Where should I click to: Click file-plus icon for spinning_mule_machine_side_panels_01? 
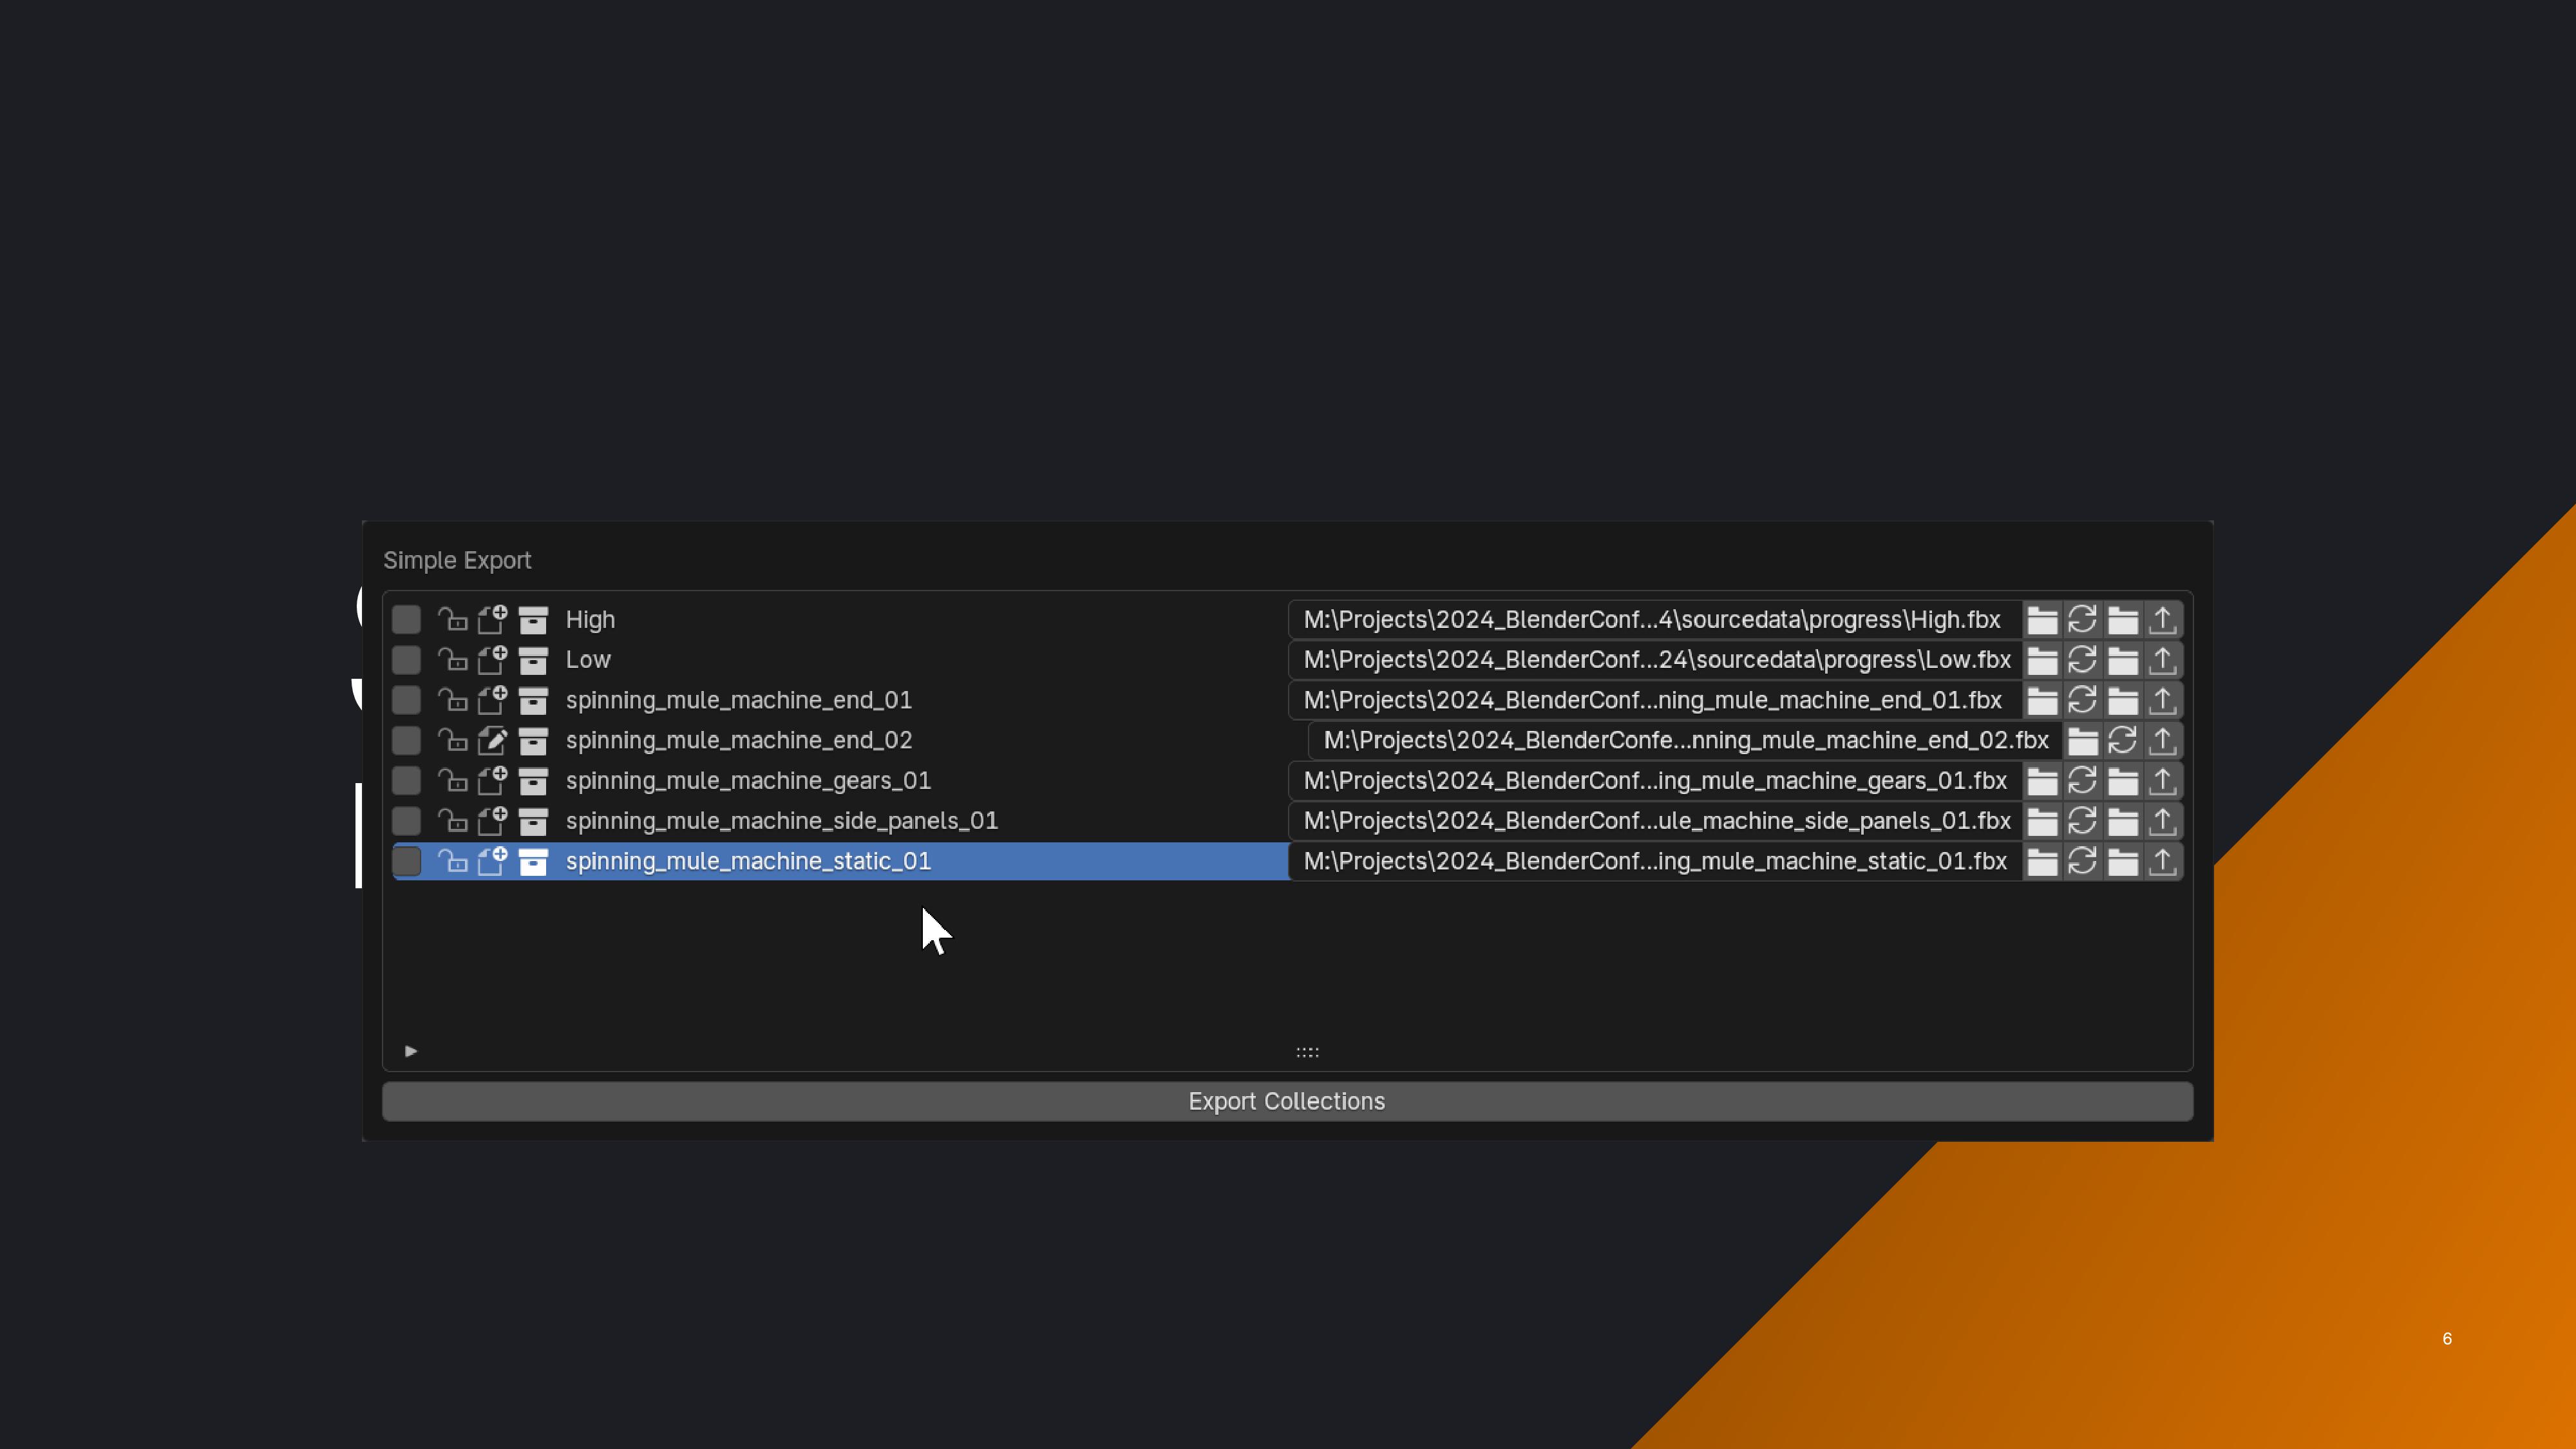pyautogui.click(x=492, y=820)
